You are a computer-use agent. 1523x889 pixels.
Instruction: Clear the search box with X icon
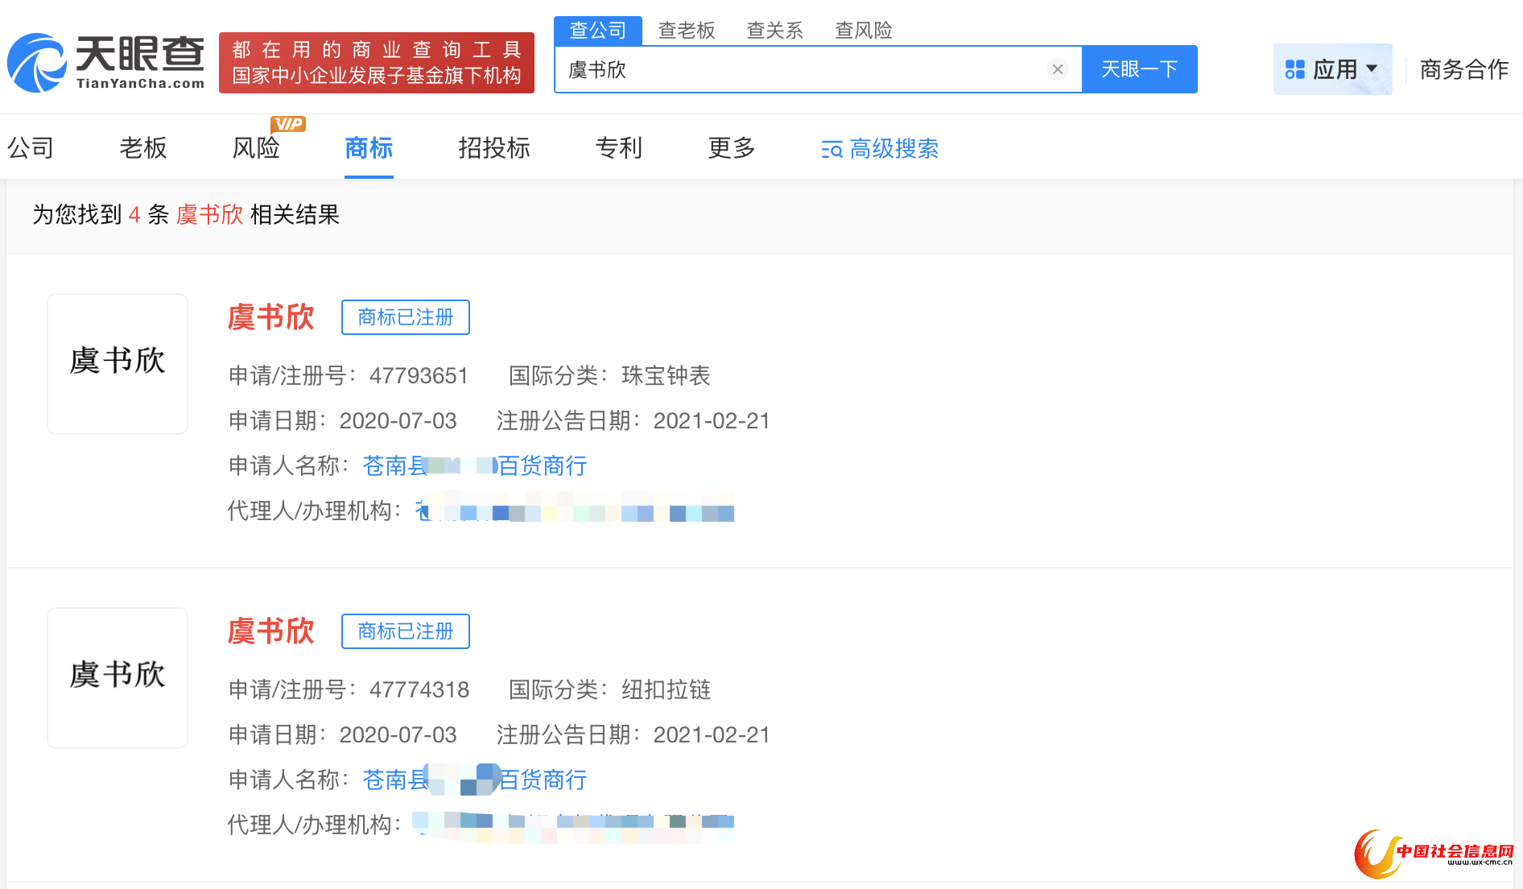click(x=1058, y=69)
